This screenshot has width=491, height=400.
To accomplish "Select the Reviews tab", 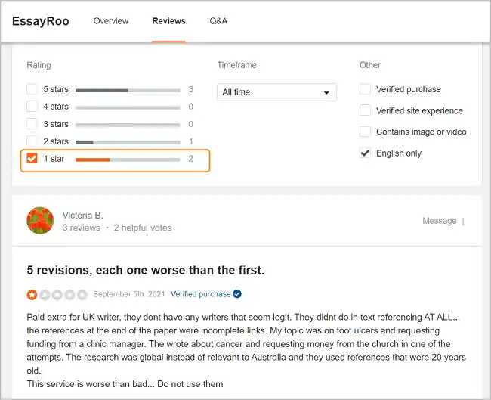I will [x=168, y=21].
